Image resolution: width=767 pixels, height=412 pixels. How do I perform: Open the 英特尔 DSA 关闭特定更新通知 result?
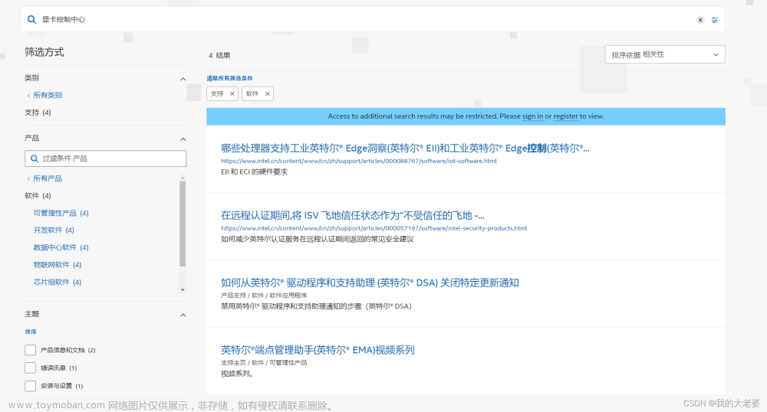pyautogui.click(x=370, y=283)
